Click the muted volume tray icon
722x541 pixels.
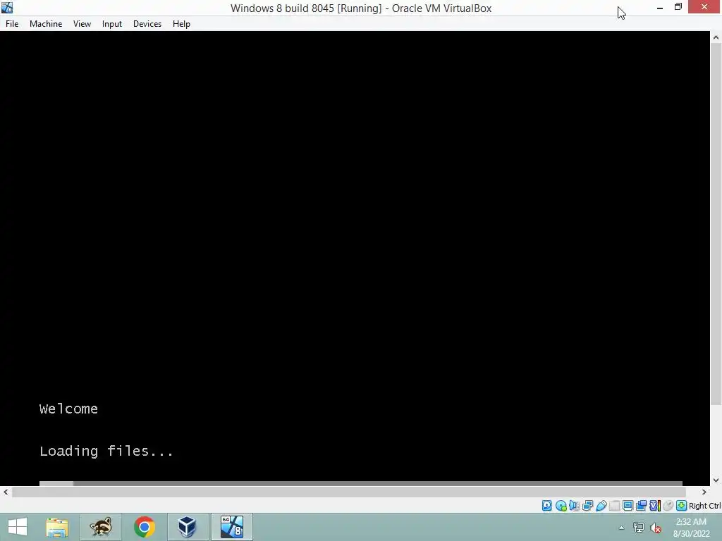[x=655, y=528]
